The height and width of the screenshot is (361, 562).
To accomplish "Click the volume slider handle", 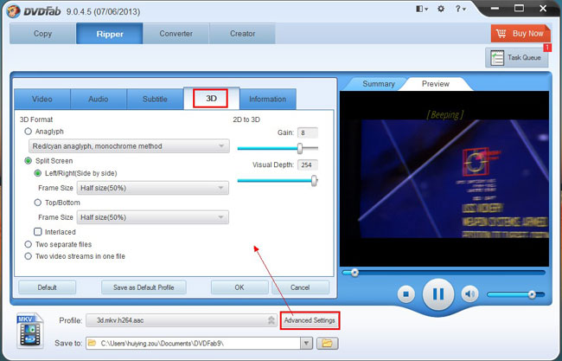I will 533,294.
